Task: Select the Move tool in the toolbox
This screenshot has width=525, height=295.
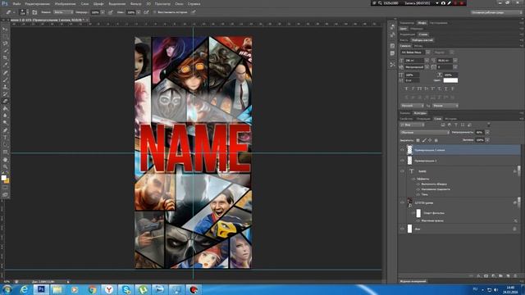Action: pyautogui.click(x=5, y=29)
